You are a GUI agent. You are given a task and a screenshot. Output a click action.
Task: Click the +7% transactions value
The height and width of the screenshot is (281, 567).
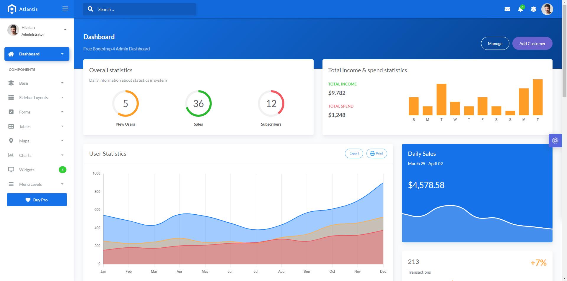[x=538, y=262]
